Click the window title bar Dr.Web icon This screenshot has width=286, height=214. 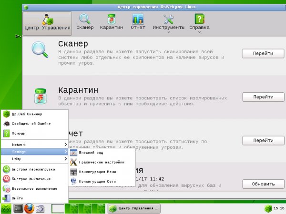26,7
